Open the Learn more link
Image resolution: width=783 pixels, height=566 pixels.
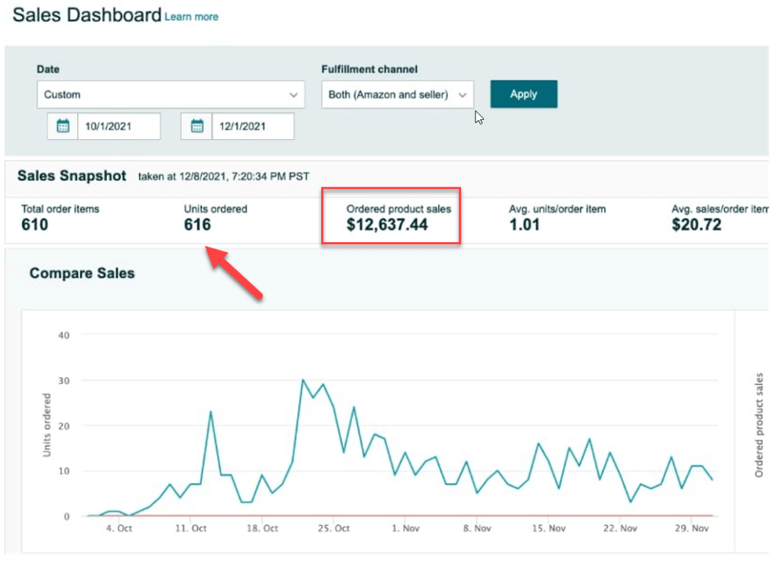pos(191,17)
